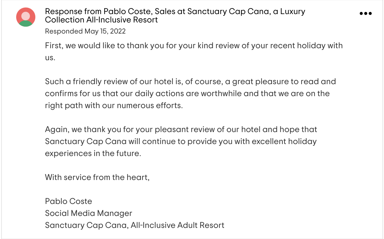
Task: Click the "Social Media Manager" title line
Action: tap(88, 213)
